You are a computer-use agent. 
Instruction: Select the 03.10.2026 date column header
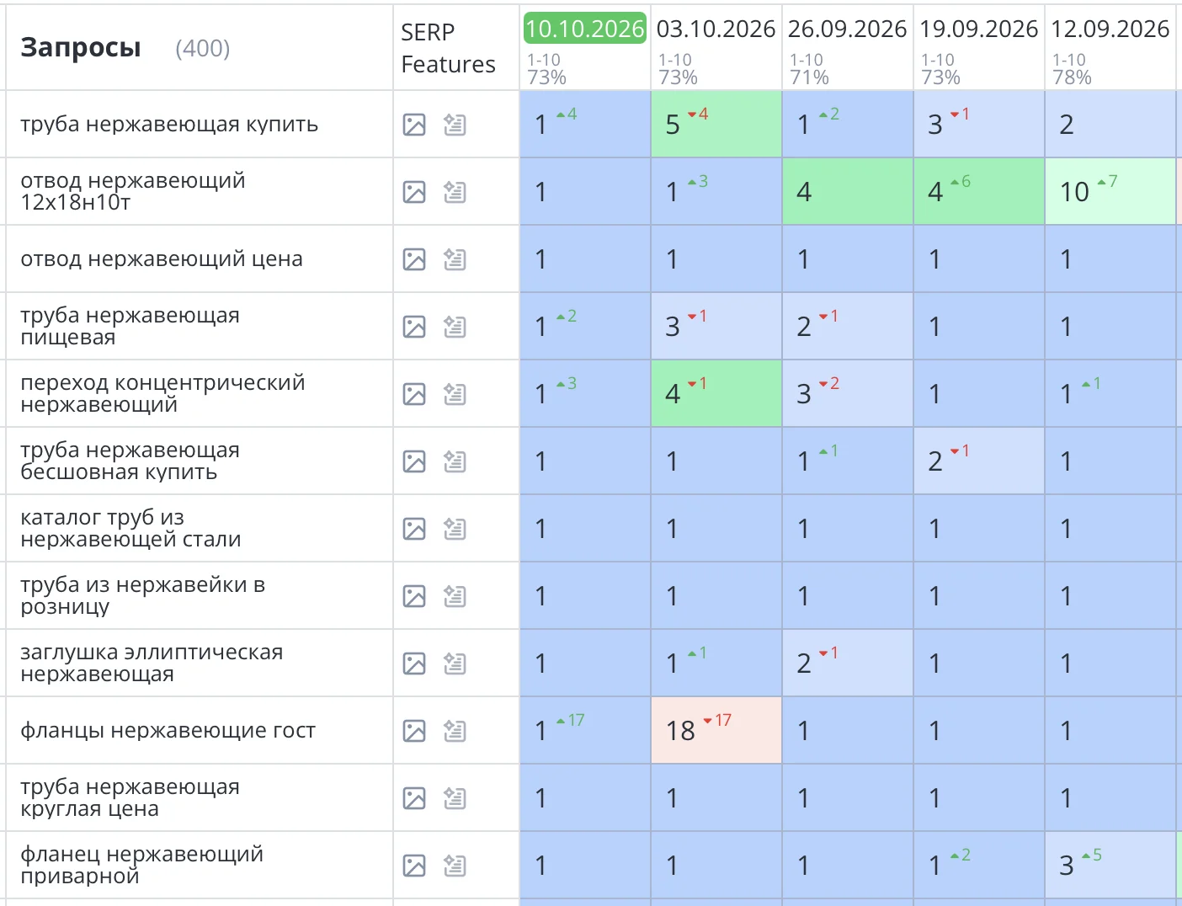(x=716, y=29)
